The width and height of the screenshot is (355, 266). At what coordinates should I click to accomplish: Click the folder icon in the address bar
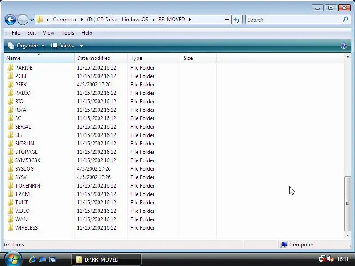coord(40,20)
